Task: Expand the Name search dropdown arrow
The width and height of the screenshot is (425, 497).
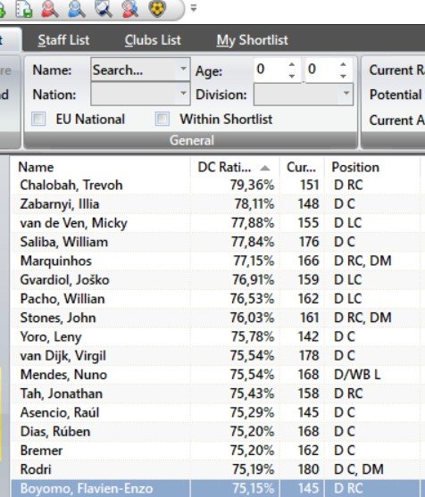Action: click(x=183, y=69)
